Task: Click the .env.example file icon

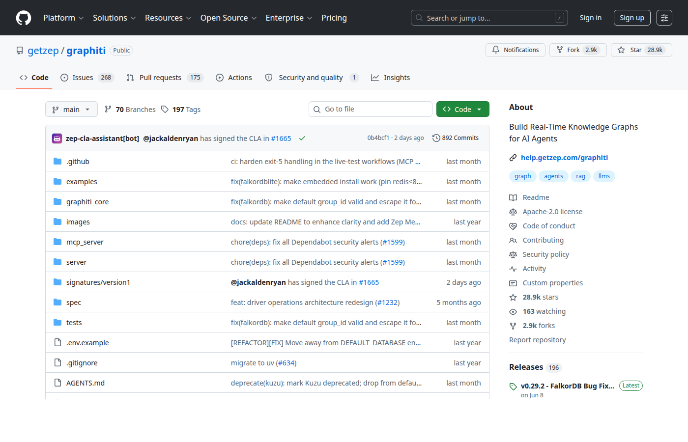Action: [x=57, y=342]
